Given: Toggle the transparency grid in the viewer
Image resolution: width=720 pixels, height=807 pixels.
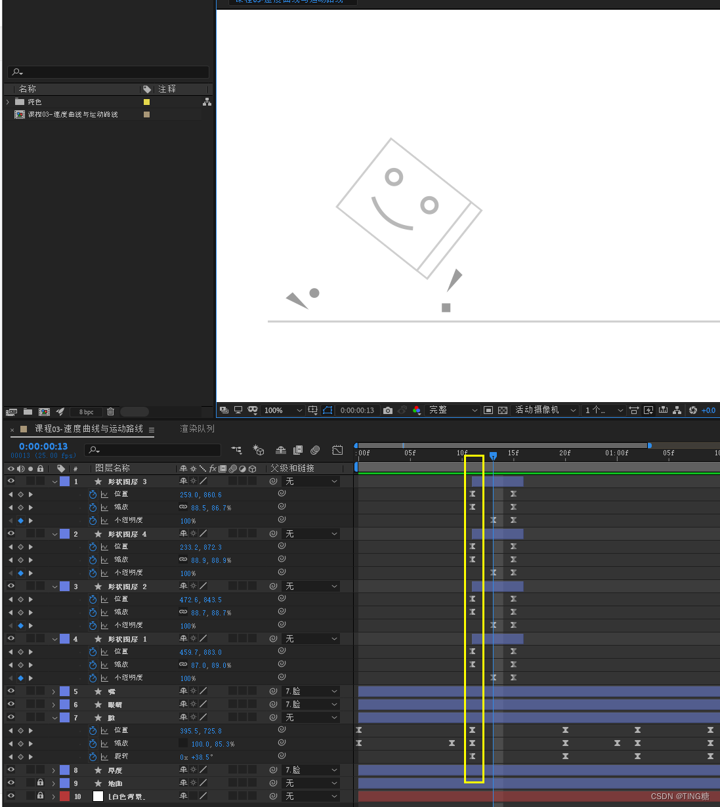Looking at the screenshot, I should coord(503,410).
